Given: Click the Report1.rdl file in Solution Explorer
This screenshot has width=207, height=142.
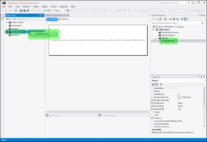Looking at the screenshot, I should (169, 41).
